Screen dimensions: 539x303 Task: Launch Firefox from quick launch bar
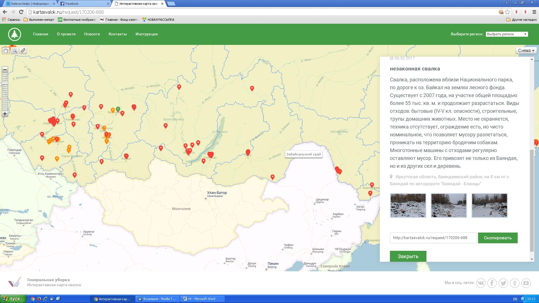click(39, 299)
